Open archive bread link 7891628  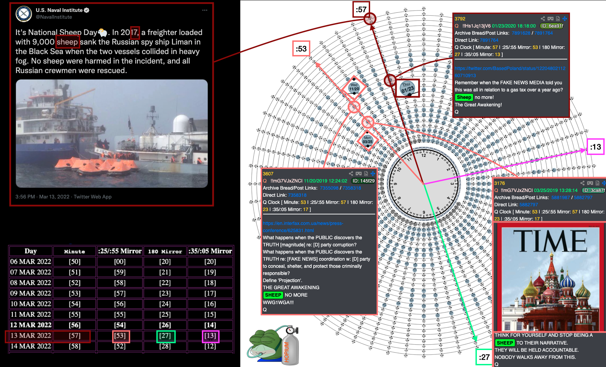(x=521, y=33)
